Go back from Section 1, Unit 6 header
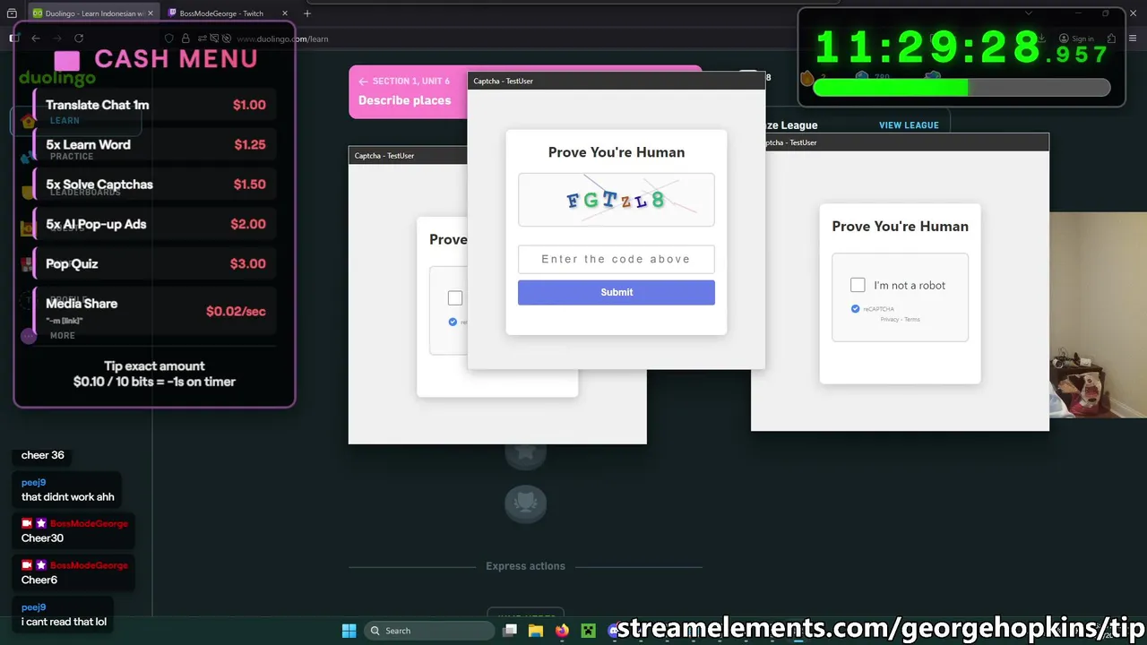The width and height of the screenshot is (1147, 645). [363, 82]
